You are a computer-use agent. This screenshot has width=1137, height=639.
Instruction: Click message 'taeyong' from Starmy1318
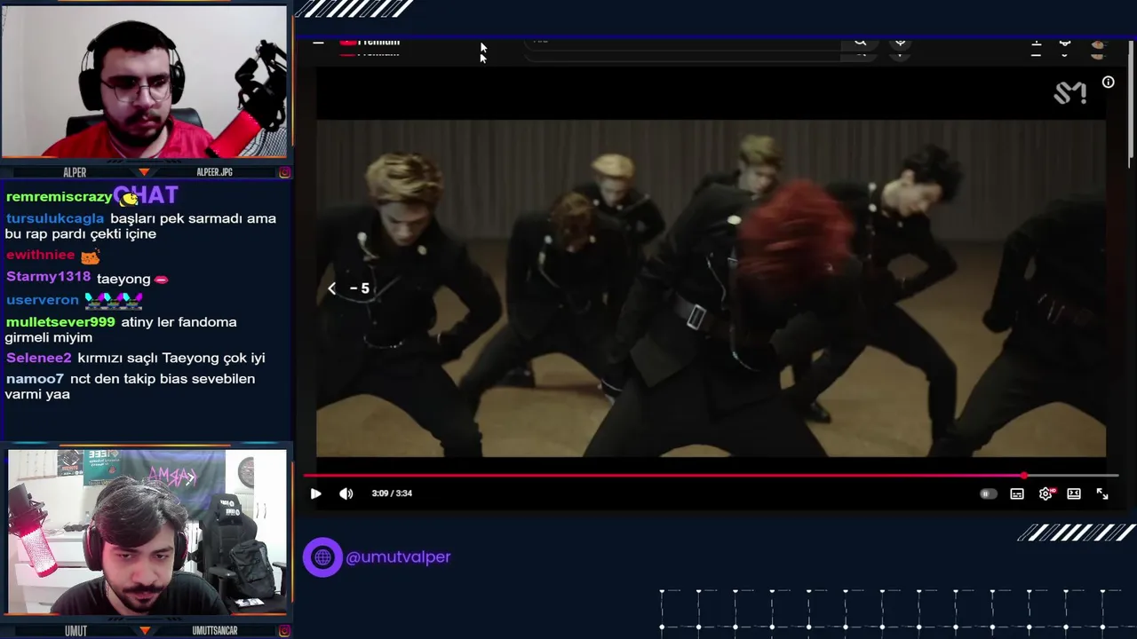coord(123,279)
